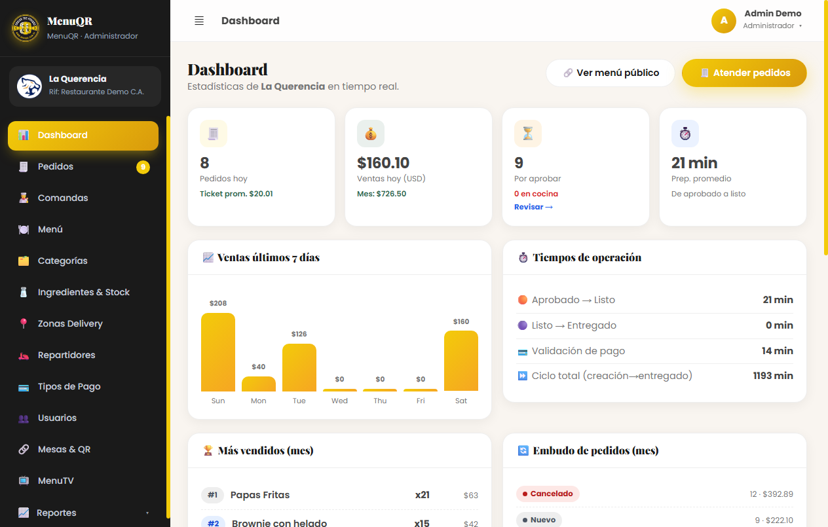828x527 pixels.
Task: Navigate to Ingredientes & Stock
Action: (83, 293)
